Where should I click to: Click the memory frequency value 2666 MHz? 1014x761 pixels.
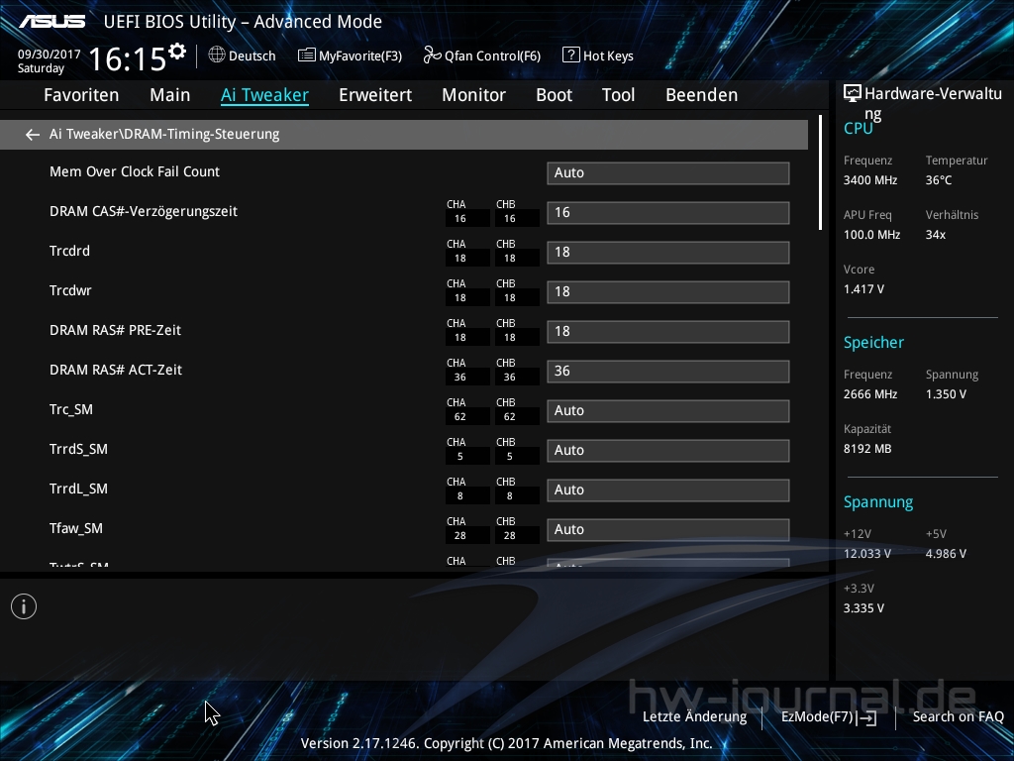pos(870,394)
